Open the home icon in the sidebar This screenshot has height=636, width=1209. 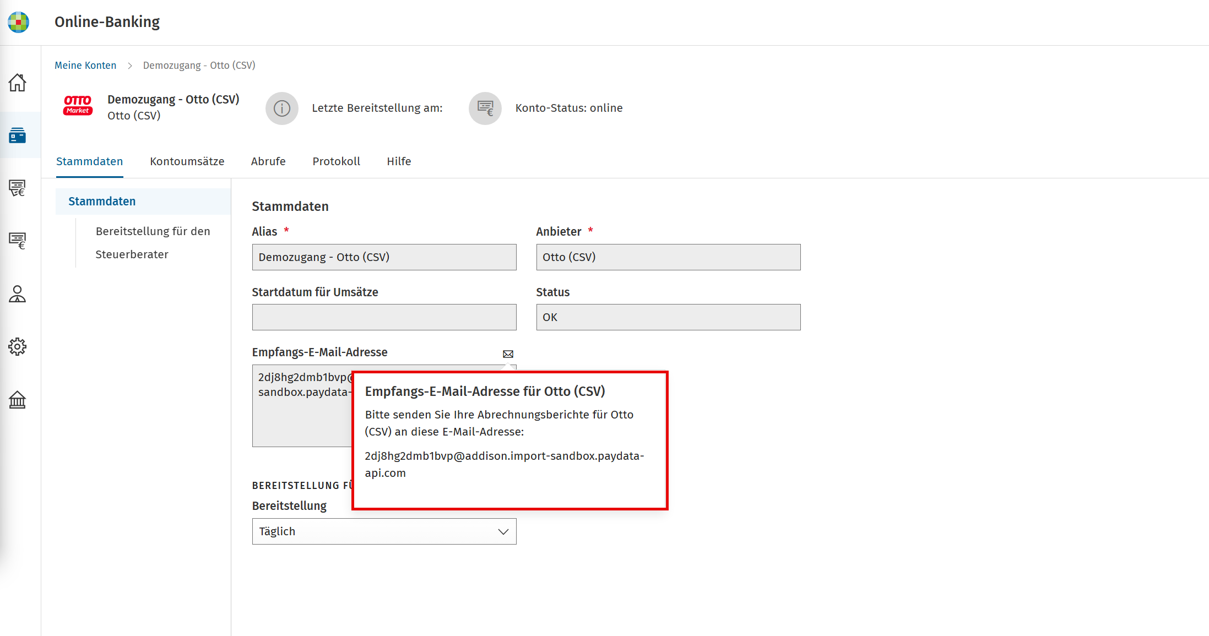pos(17,83)
